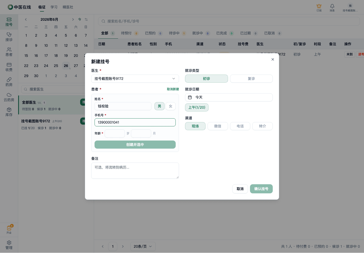Switch to 学习 top tab
Screen dimensions: 364x253
pos(54,7)
